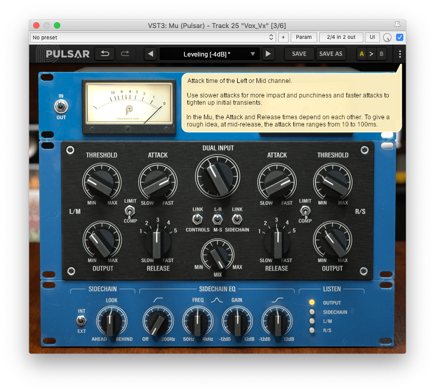Click the R/S OUTPUT knob

coord(332,240)
